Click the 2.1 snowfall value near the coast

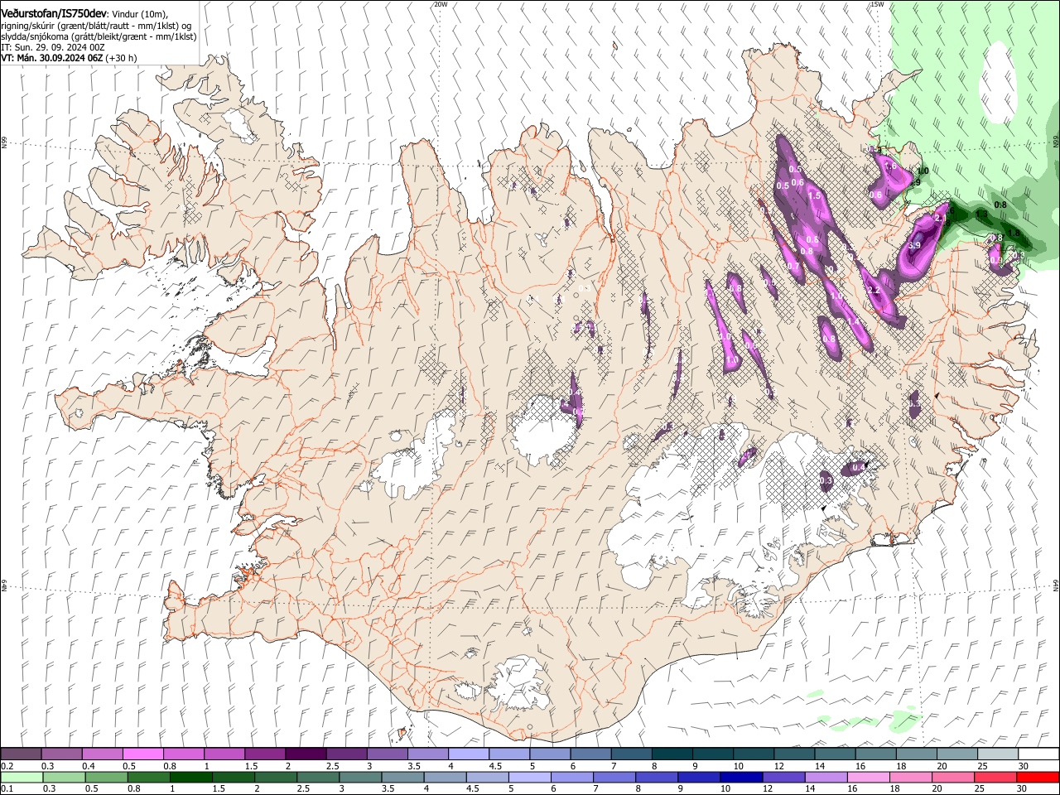940,218
